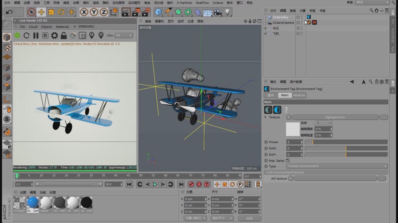Expand the 飞机 object in the tree
Viewport: 398px width, 223px height.
click(265, 33)
